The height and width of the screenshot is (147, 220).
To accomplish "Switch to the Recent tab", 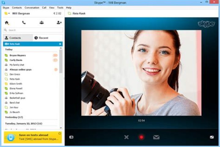I will click(x=48, y=38).
